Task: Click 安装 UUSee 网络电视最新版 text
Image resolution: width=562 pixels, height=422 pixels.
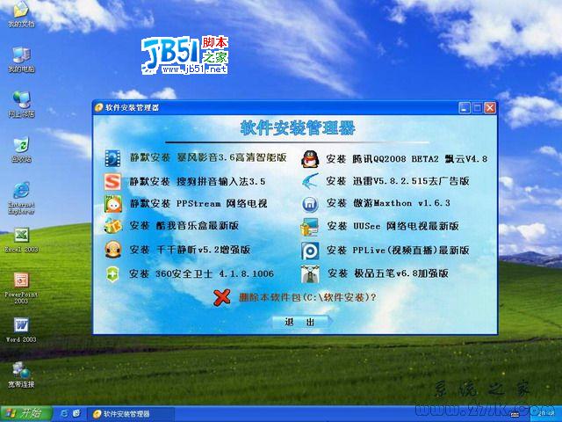Action: pos(393,226)
